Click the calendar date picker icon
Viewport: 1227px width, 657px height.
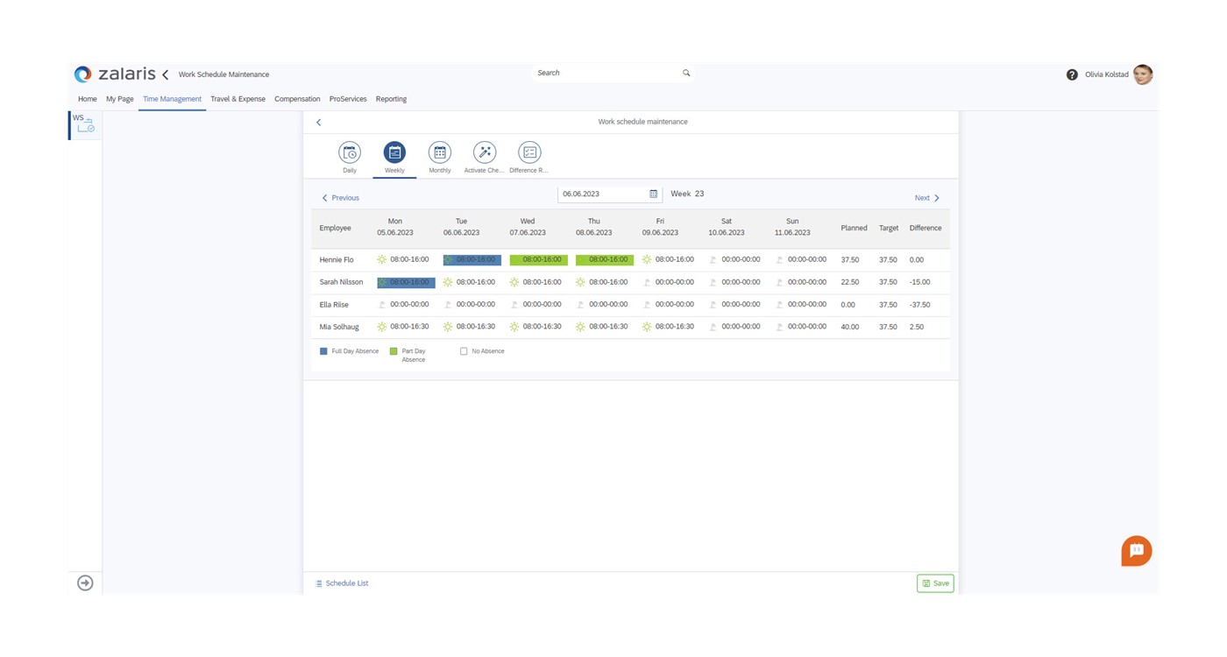pyautogui.click(x=653, y=194)
